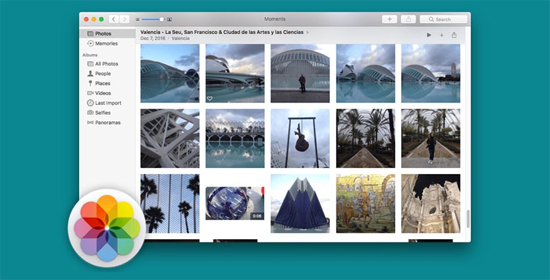This screenshot has height=280, width=550.
Task: Click the small thumbnails icon left of zoom slider
Action: pyautogui.click(x=138, y=20)
